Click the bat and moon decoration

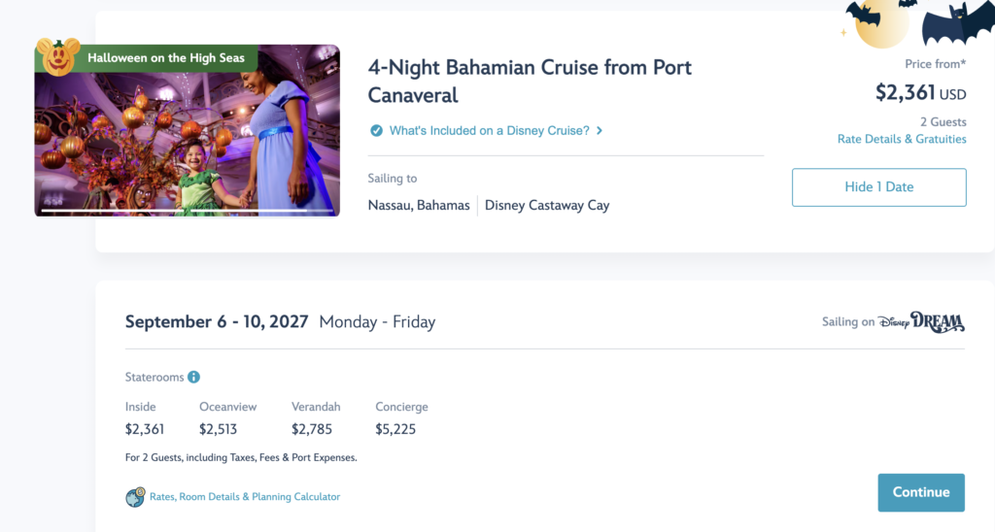917,23
